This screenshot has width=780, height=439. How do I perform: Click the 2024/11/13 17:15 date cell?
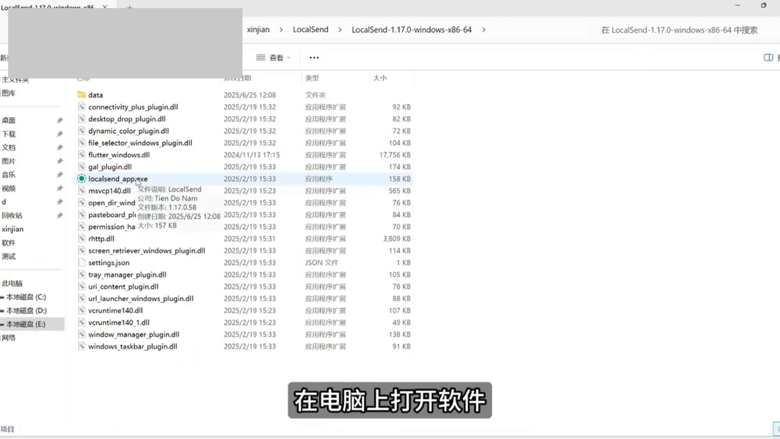coord(251,155)
